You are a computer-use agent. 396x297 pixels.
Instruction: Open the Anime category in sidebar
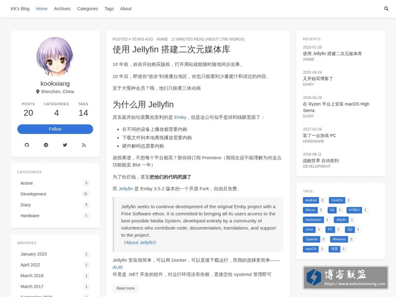pos(55,183)
